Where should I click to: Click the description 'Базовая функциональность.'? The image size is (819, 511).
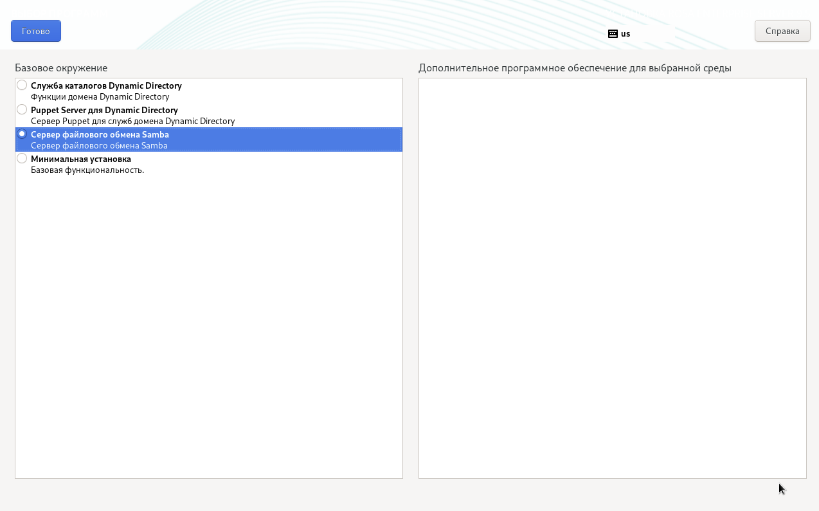(87, 170)
